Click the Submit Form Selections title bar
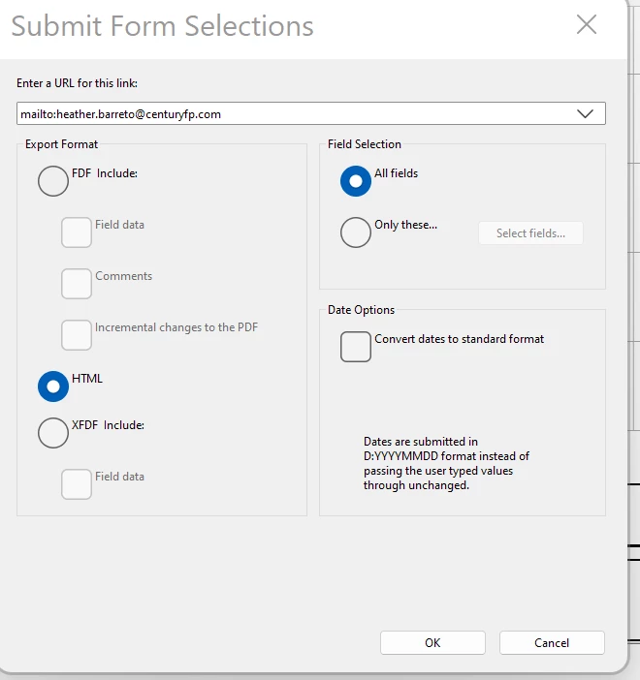 pyautogui.click(x=163, y=26)
